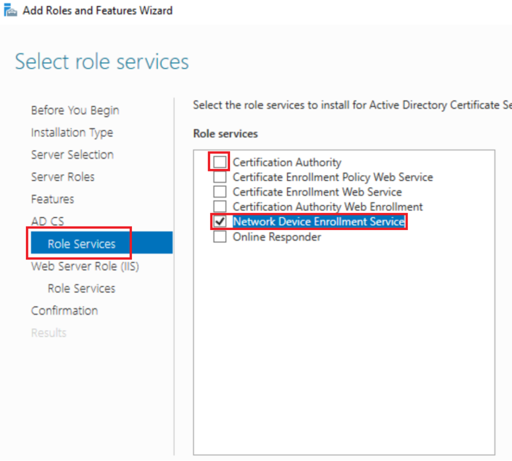Select Certification Authority Web Enrollment checkbox
This screenshot has width=512, height=461.
tap(220, 206)
